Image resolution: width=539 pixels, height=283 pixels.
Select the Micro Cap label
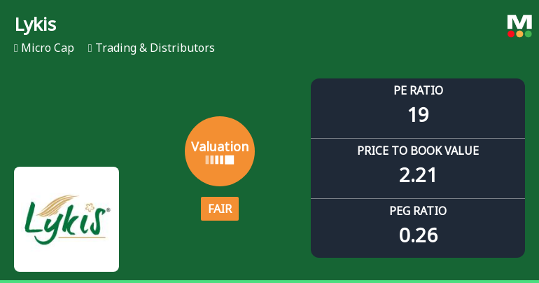(48, 48)
